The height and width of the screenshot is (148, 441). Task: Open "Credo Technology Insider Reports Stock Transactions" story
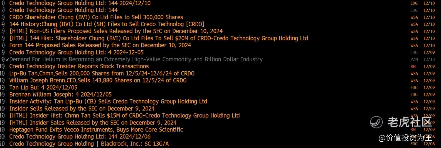coord(79,66)
